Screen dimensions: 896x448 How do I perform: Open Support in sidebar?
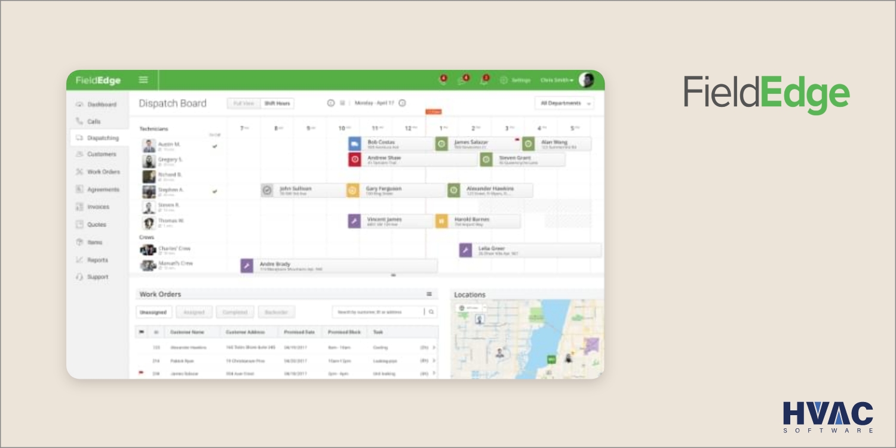click(x=92, y=277)
